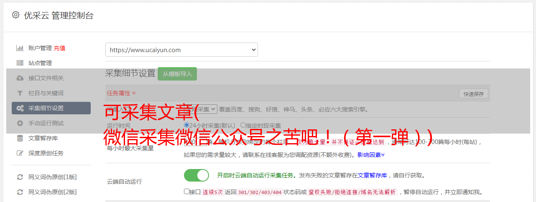Open 手动运行测试 in the sidebar
This screenshot has width=536, height=202.
46,123
